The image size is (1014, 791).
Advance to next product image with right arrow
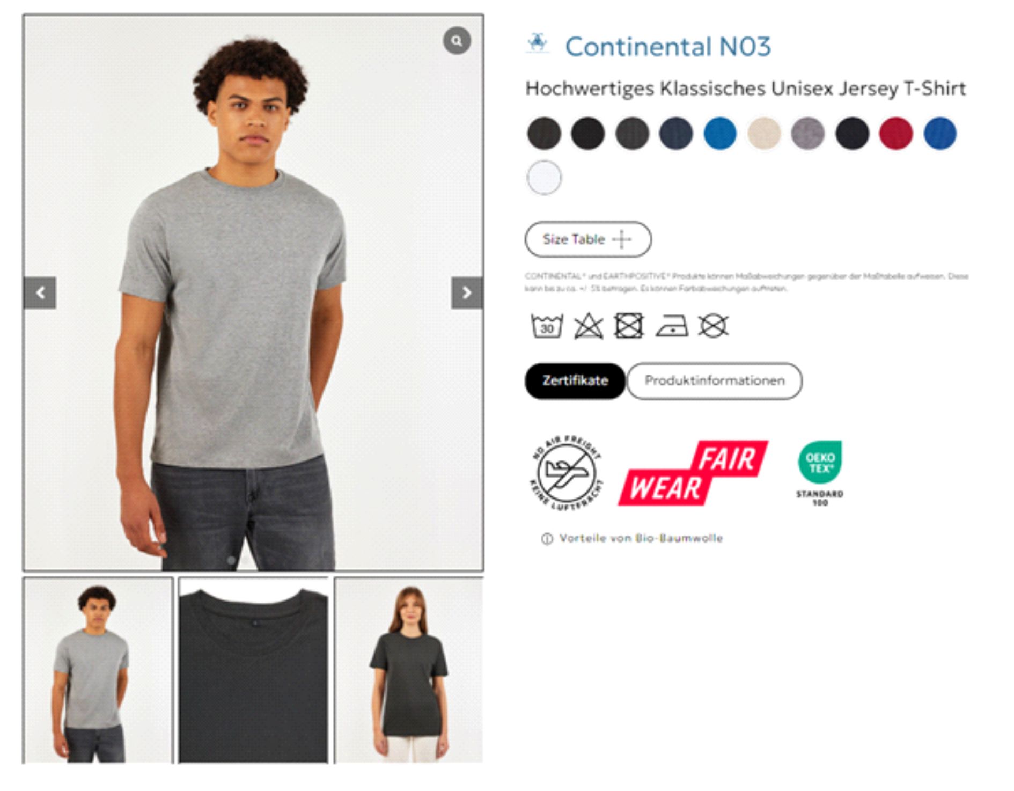coord(467,292)
